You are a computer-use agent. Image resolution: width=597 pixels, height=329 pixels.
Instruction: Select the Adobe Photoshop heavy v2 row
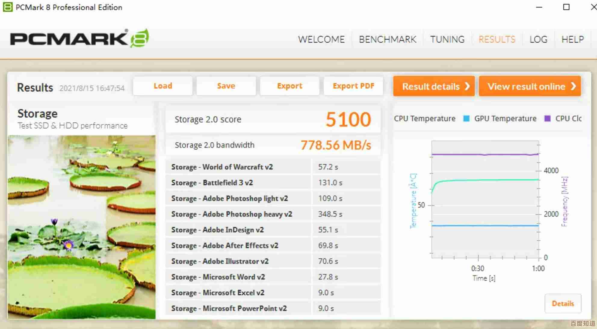tap(232, 214)
